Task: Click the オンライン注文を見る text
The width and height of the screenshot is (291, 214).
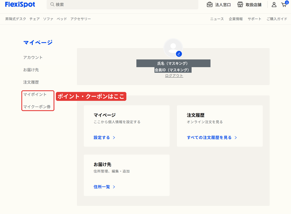Action: point(205,122)
